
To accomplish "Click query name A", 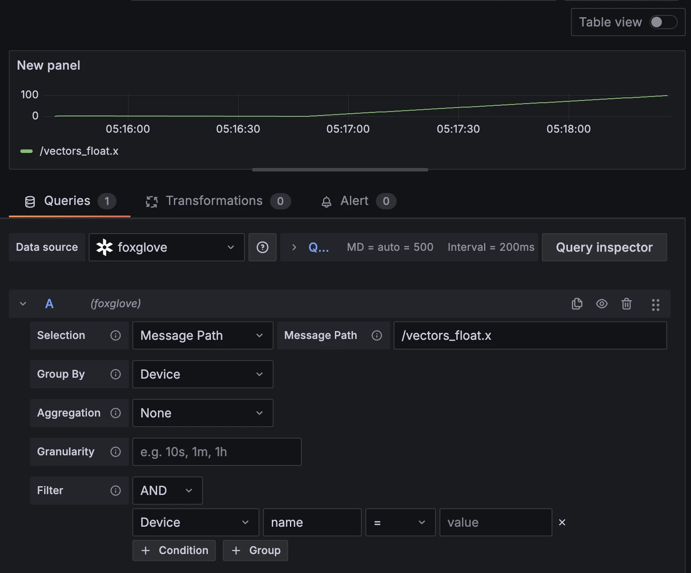I will point(49,304).
